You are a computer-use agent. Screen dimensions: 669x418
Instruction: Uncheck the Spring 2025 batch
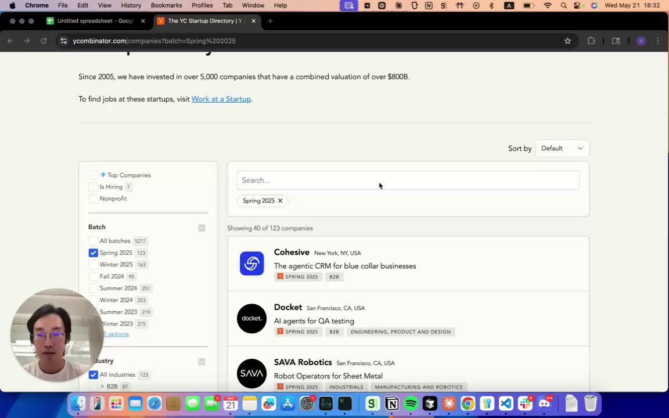[93, 253]
